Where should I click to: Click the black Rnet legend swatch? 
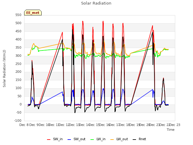134,140
